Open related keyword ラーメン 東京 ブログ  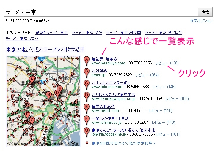click(x=22, y=39)
